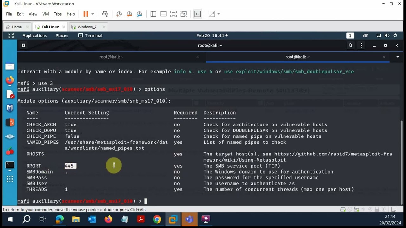Search within the terminal
Screen dimensions: 406x228
(x=350, y=45)
